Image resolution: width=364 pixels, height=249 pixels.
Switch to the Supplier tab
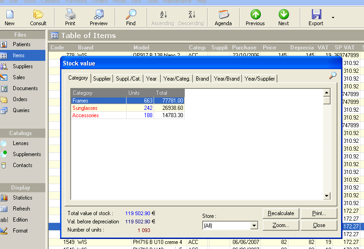coord(102,79)
